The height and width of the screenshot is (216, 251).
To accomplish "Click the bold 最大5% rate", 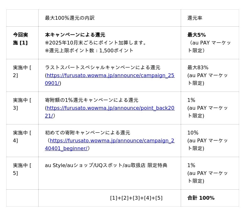I will (x=196, y=35).
